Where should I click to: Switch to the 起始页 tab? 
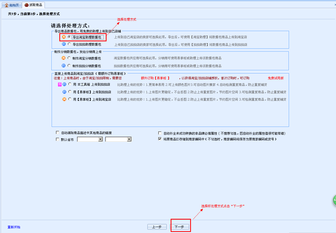pyautogui.click(x=12, y=5)
